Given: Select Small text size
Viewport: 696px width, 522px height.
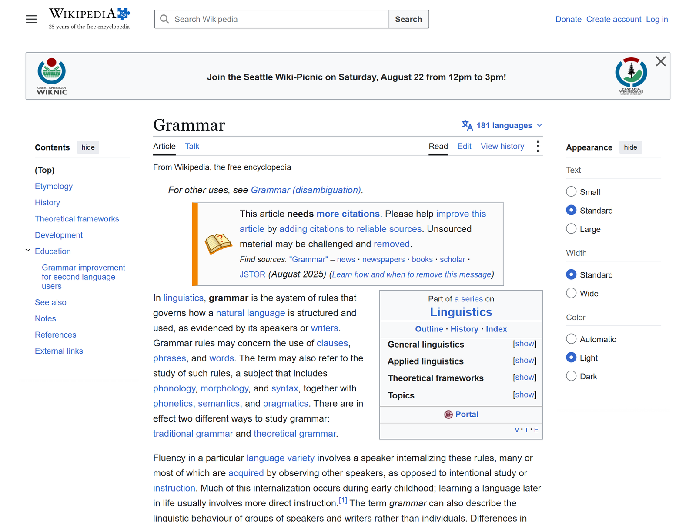Looking at the screenshot, I should click(x=571, y=191).
